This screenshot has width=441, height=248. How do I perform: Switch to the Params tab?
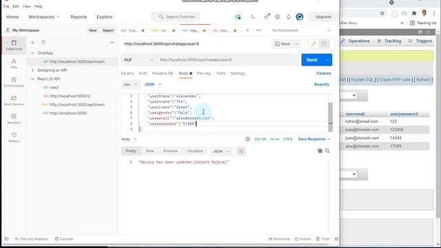[127, 74]
